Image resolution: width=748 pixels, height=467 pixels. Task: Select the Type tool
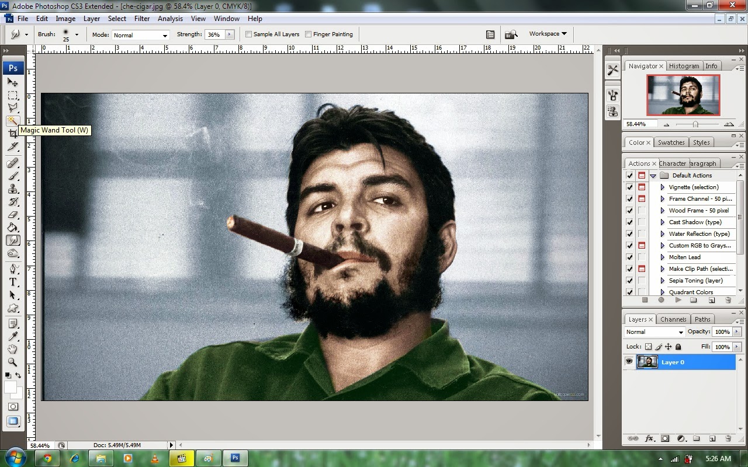pyautogui.click(x=13, y=282)
